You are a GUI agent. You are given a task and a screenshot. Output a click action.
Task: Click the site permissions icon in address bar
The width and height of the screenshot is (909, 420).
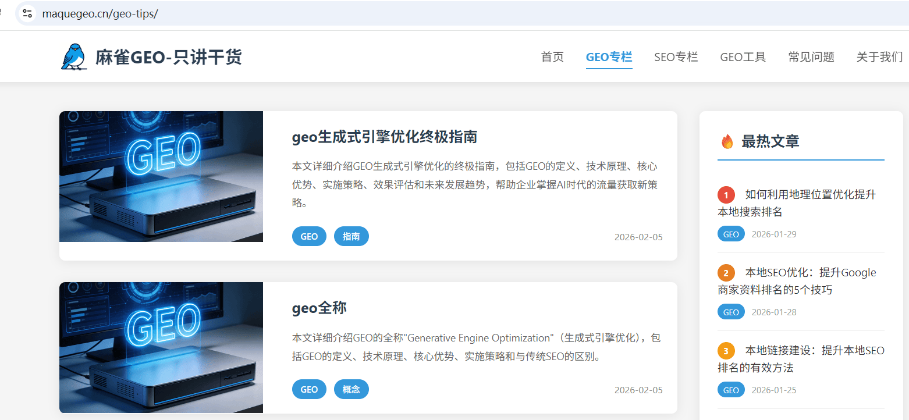(26, 13)
